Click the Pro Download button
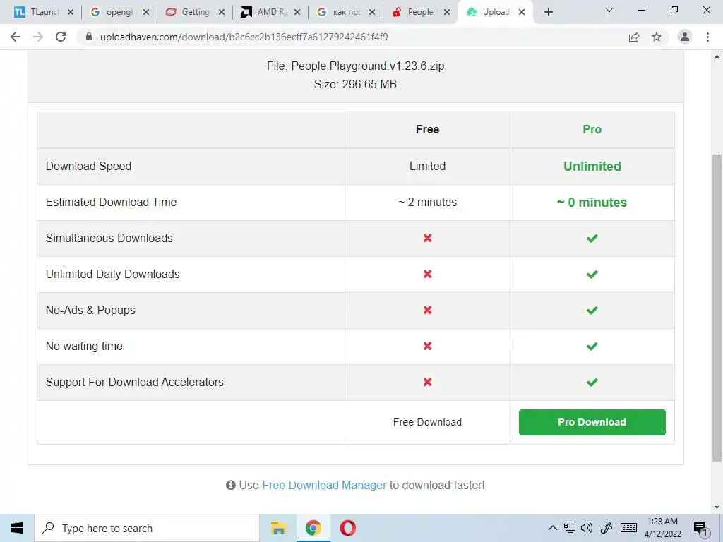 click(x=592, y=422)
